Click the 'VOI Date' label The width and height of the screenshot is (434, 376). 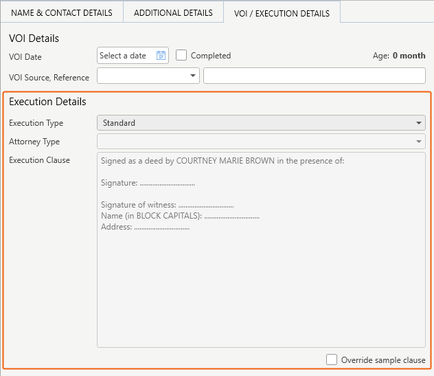click(x=25, y=57)
